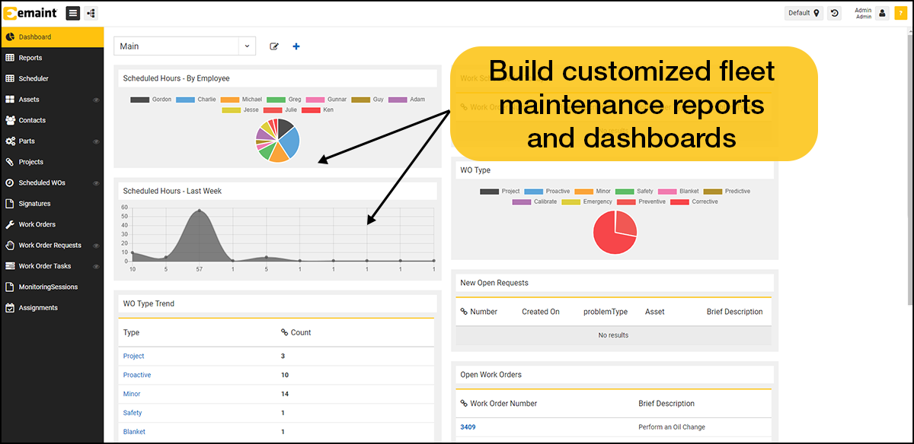Click the Assignments clipboard icon
Viewport: 914px width, 444px height.
(10, 308)
